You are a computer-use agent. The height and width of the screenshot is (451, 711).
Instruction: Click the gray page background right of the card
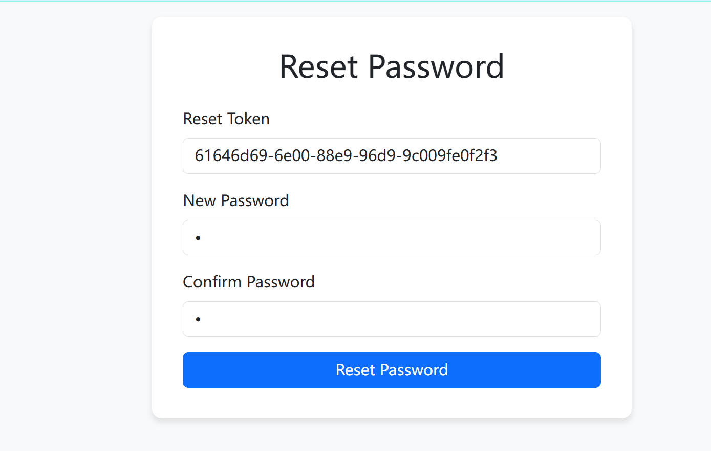point(671,225)
